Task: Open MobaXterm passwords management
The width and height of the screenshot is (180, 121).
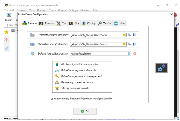Action: 81,76
